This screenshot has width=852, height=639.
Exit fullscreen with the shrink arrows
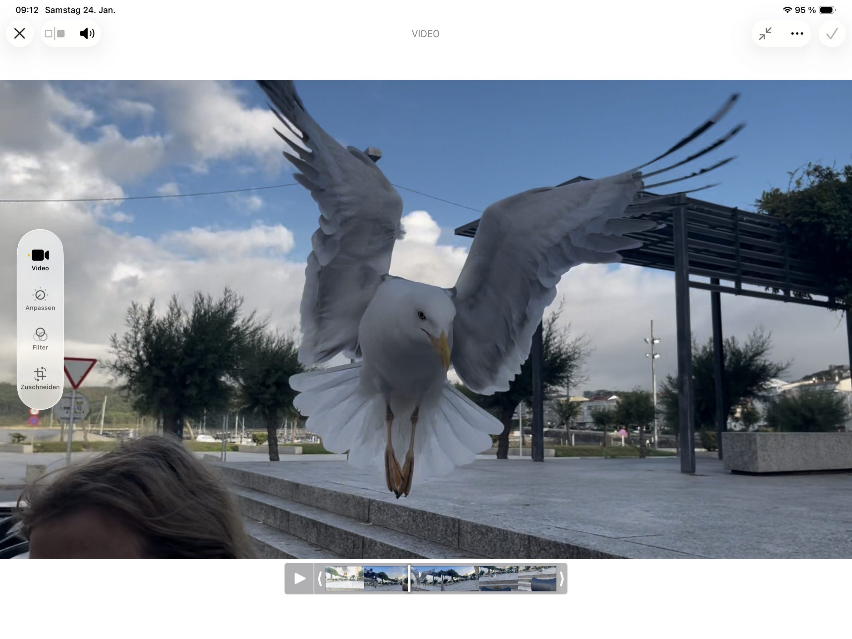click(x=765, y=34)
